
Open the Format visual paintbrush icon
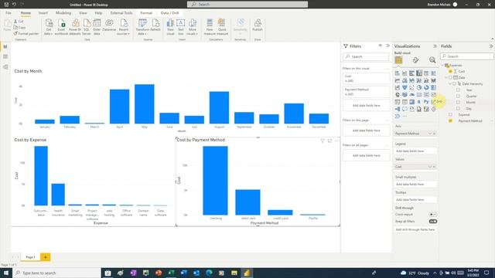coord(415,60)
